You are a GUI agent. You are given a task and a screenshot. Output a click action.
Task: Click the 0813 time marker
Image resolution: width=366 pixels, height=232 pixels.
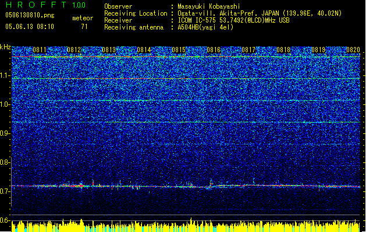(x=109, y=50)
